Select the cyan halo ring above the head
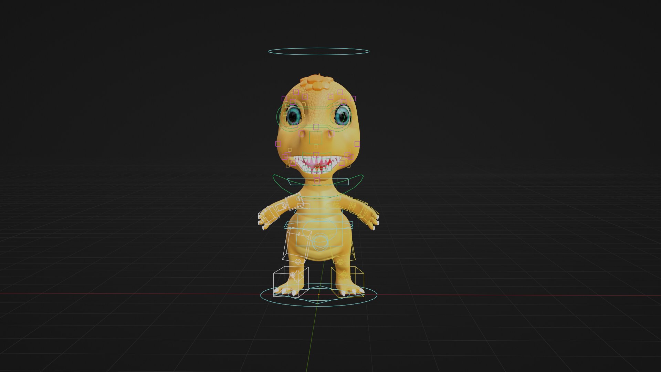 pyautogui.click(x=318, y=52)
